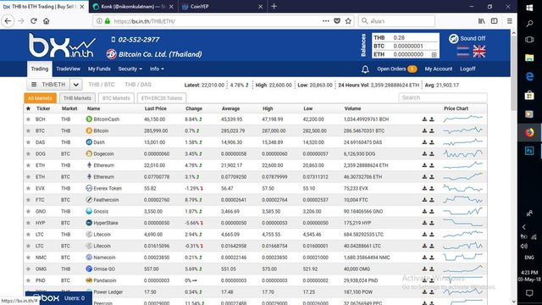
Task: Toggle favorite star for Gnosis row
Action: coord(28,211)
